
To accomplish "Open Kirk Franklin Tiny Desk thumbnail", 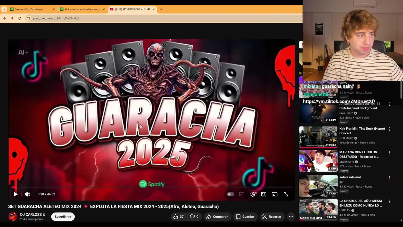I will pyautogui.click(x=318, y=137).
